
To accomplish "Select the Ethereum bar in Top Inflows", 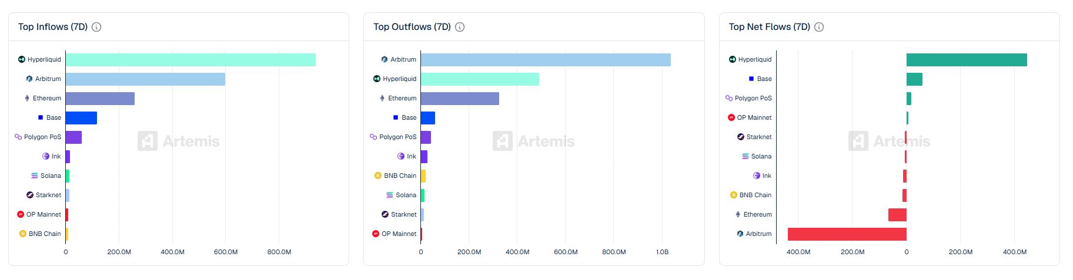I will pyautogui.click(x=100, y=99).
